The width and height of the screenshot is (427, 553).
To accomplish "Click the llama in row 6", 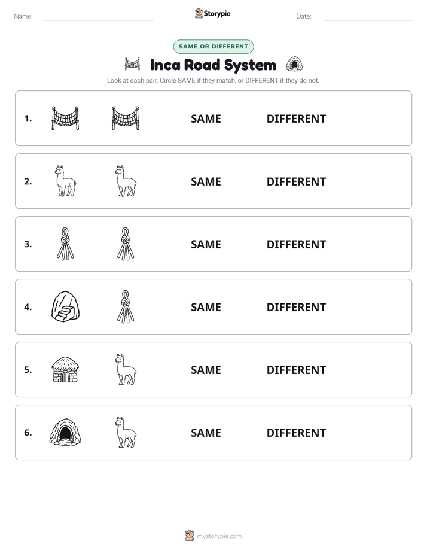I will coord(126,432).
